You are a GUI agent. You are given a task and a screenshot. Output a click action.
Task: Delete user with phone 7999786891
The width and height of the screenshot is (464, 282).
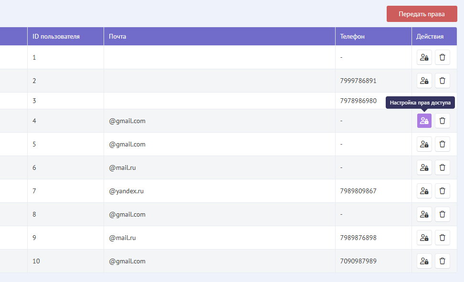(x=442, y=81)
